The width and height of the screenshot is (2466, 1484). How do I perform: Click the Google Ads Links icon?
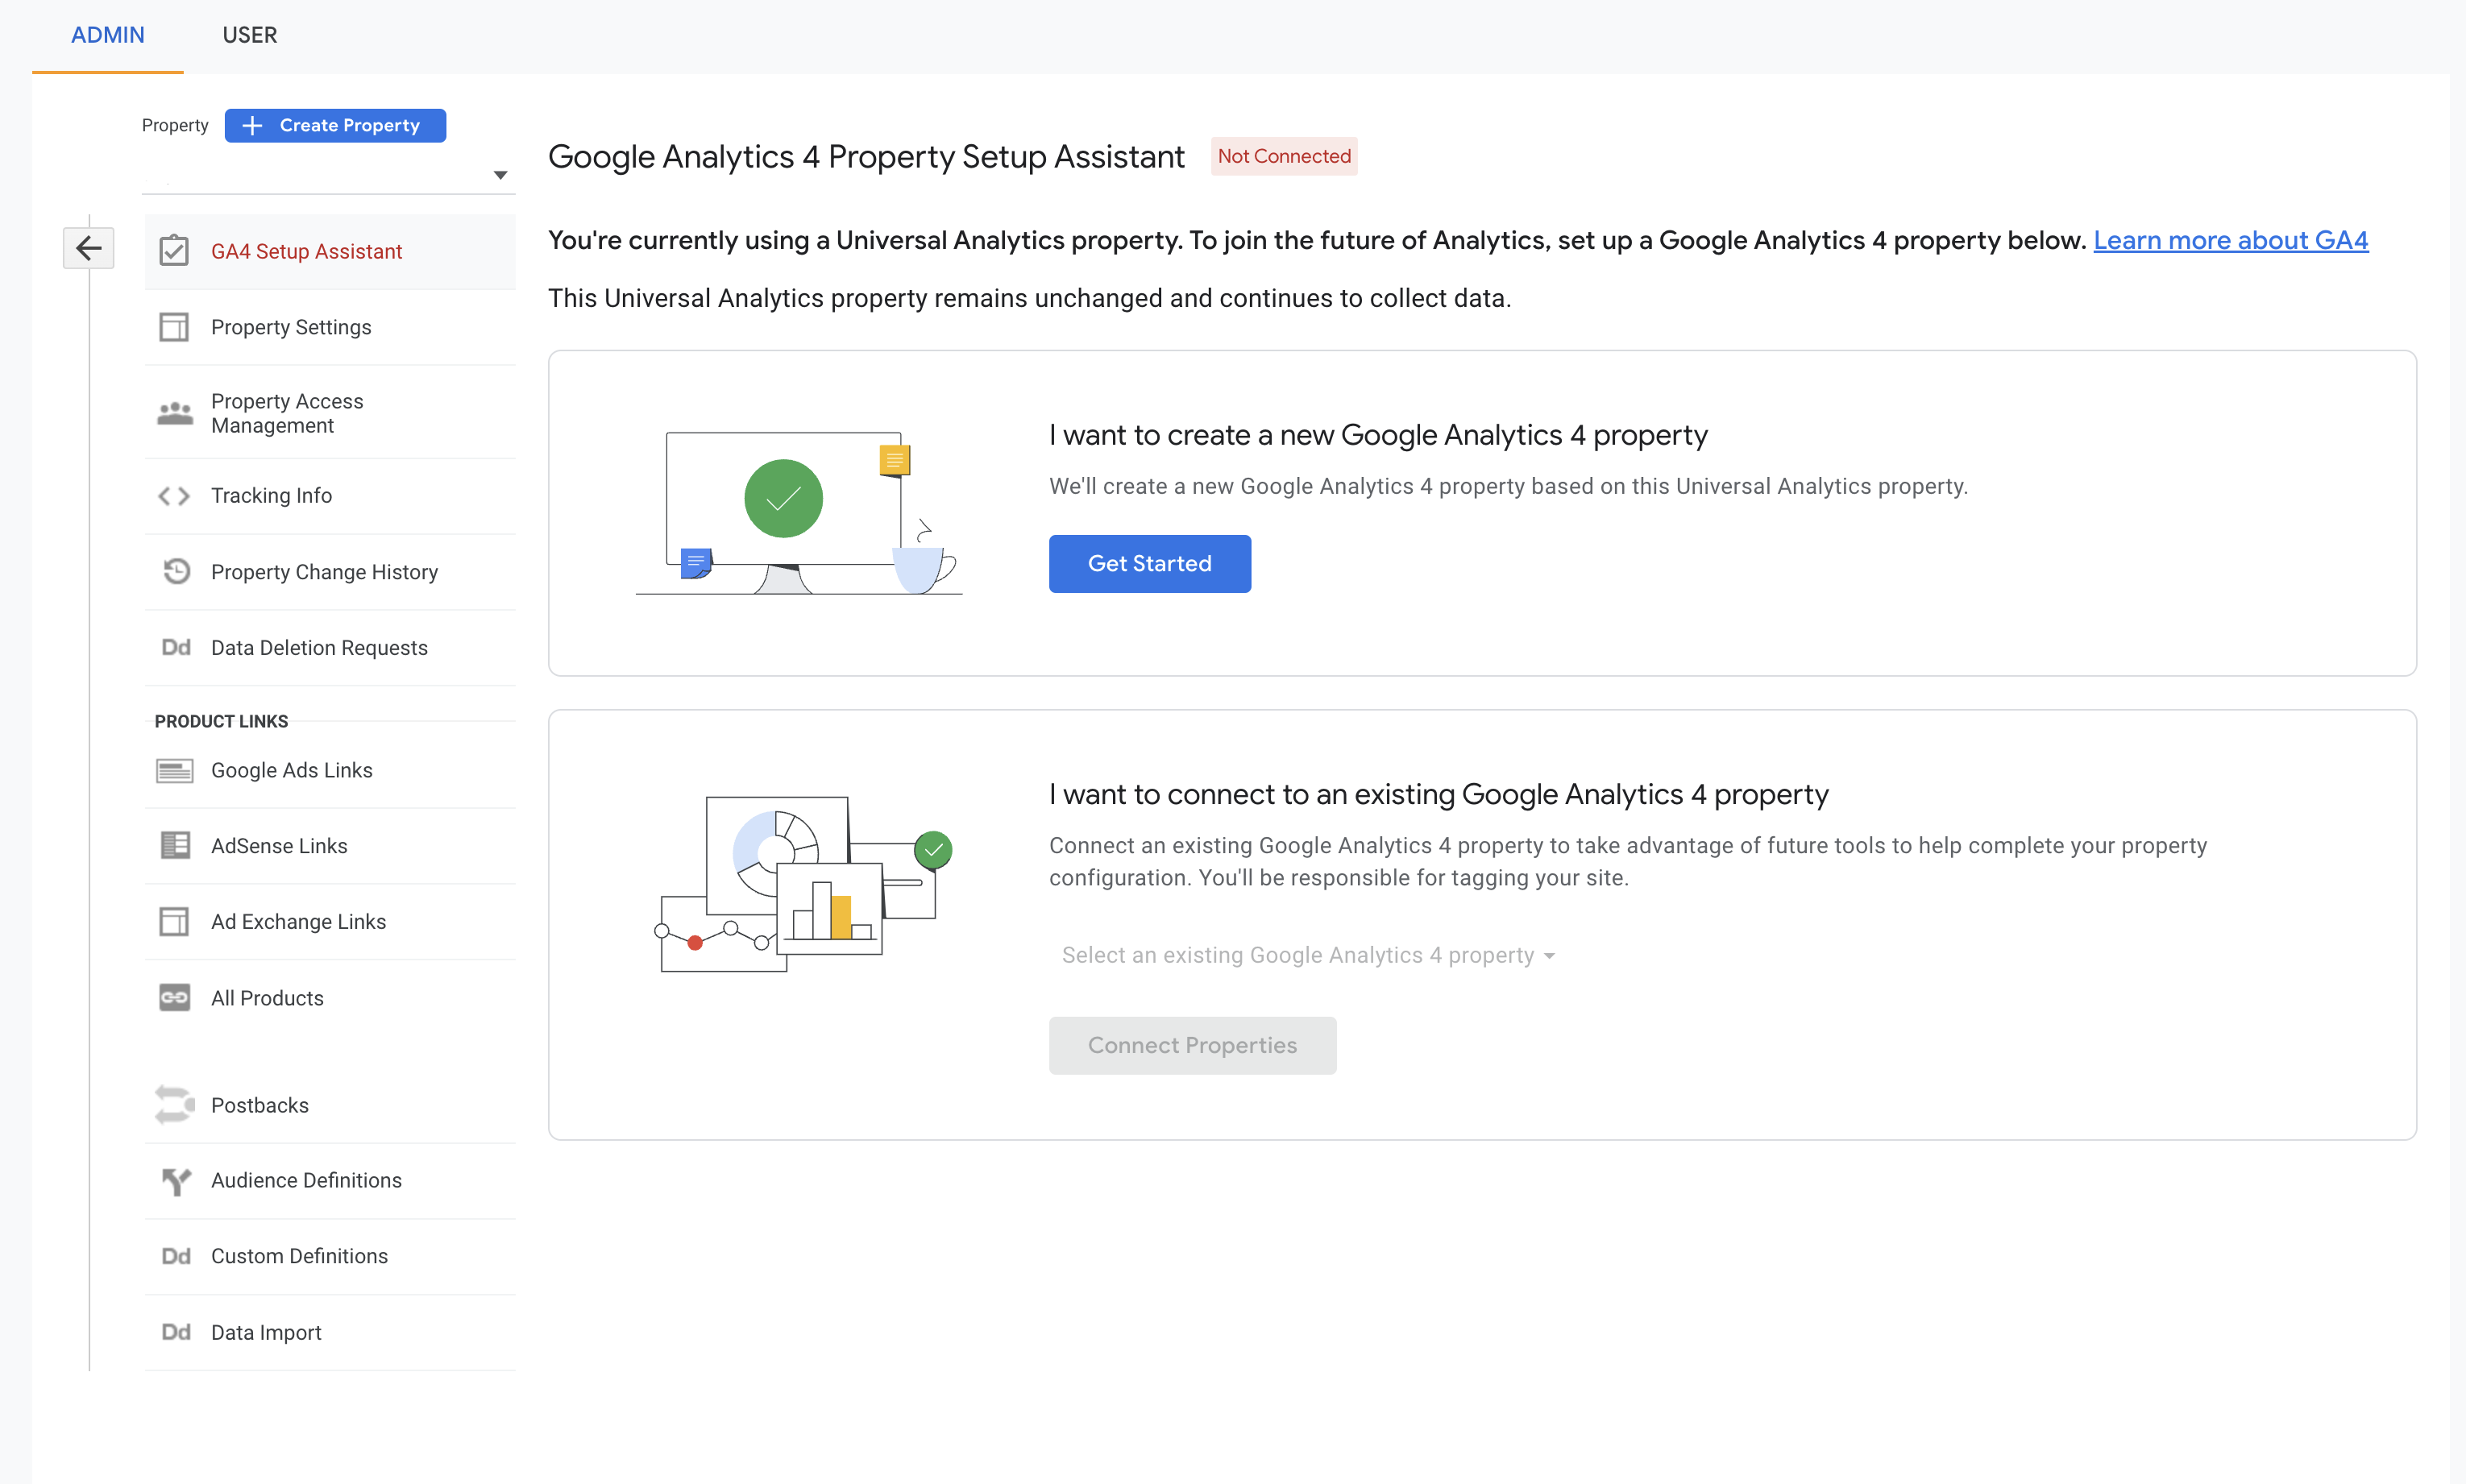[175, 770]
